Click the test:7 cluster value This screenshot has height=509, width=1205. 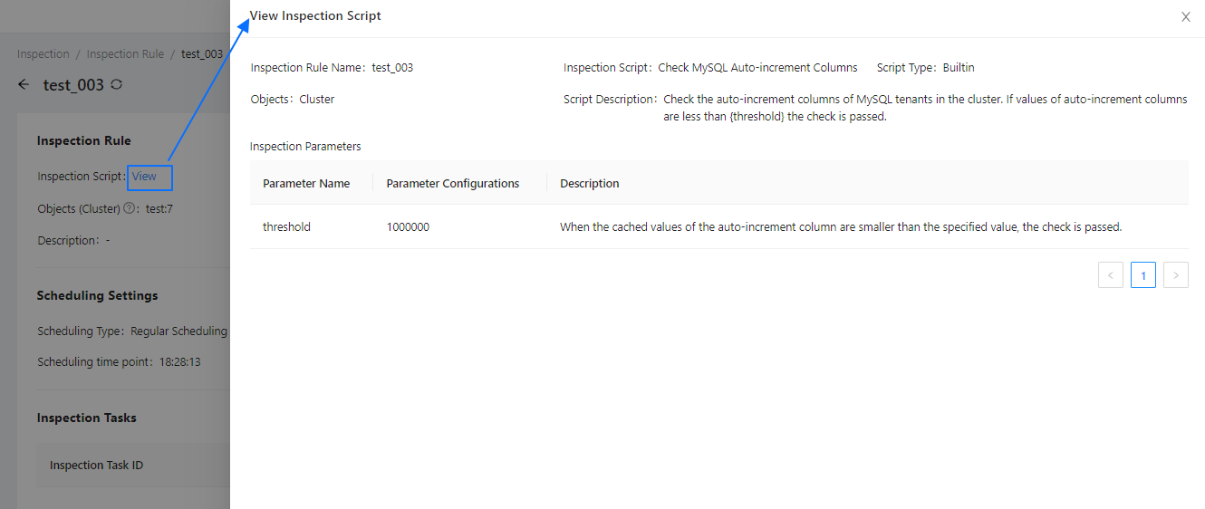click(159, 208)
